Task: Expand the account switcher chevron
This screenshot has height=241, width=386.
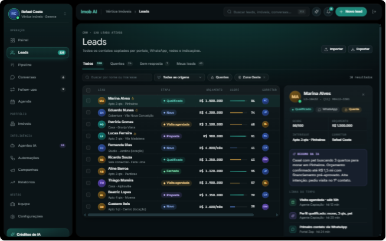Action: 65,14
